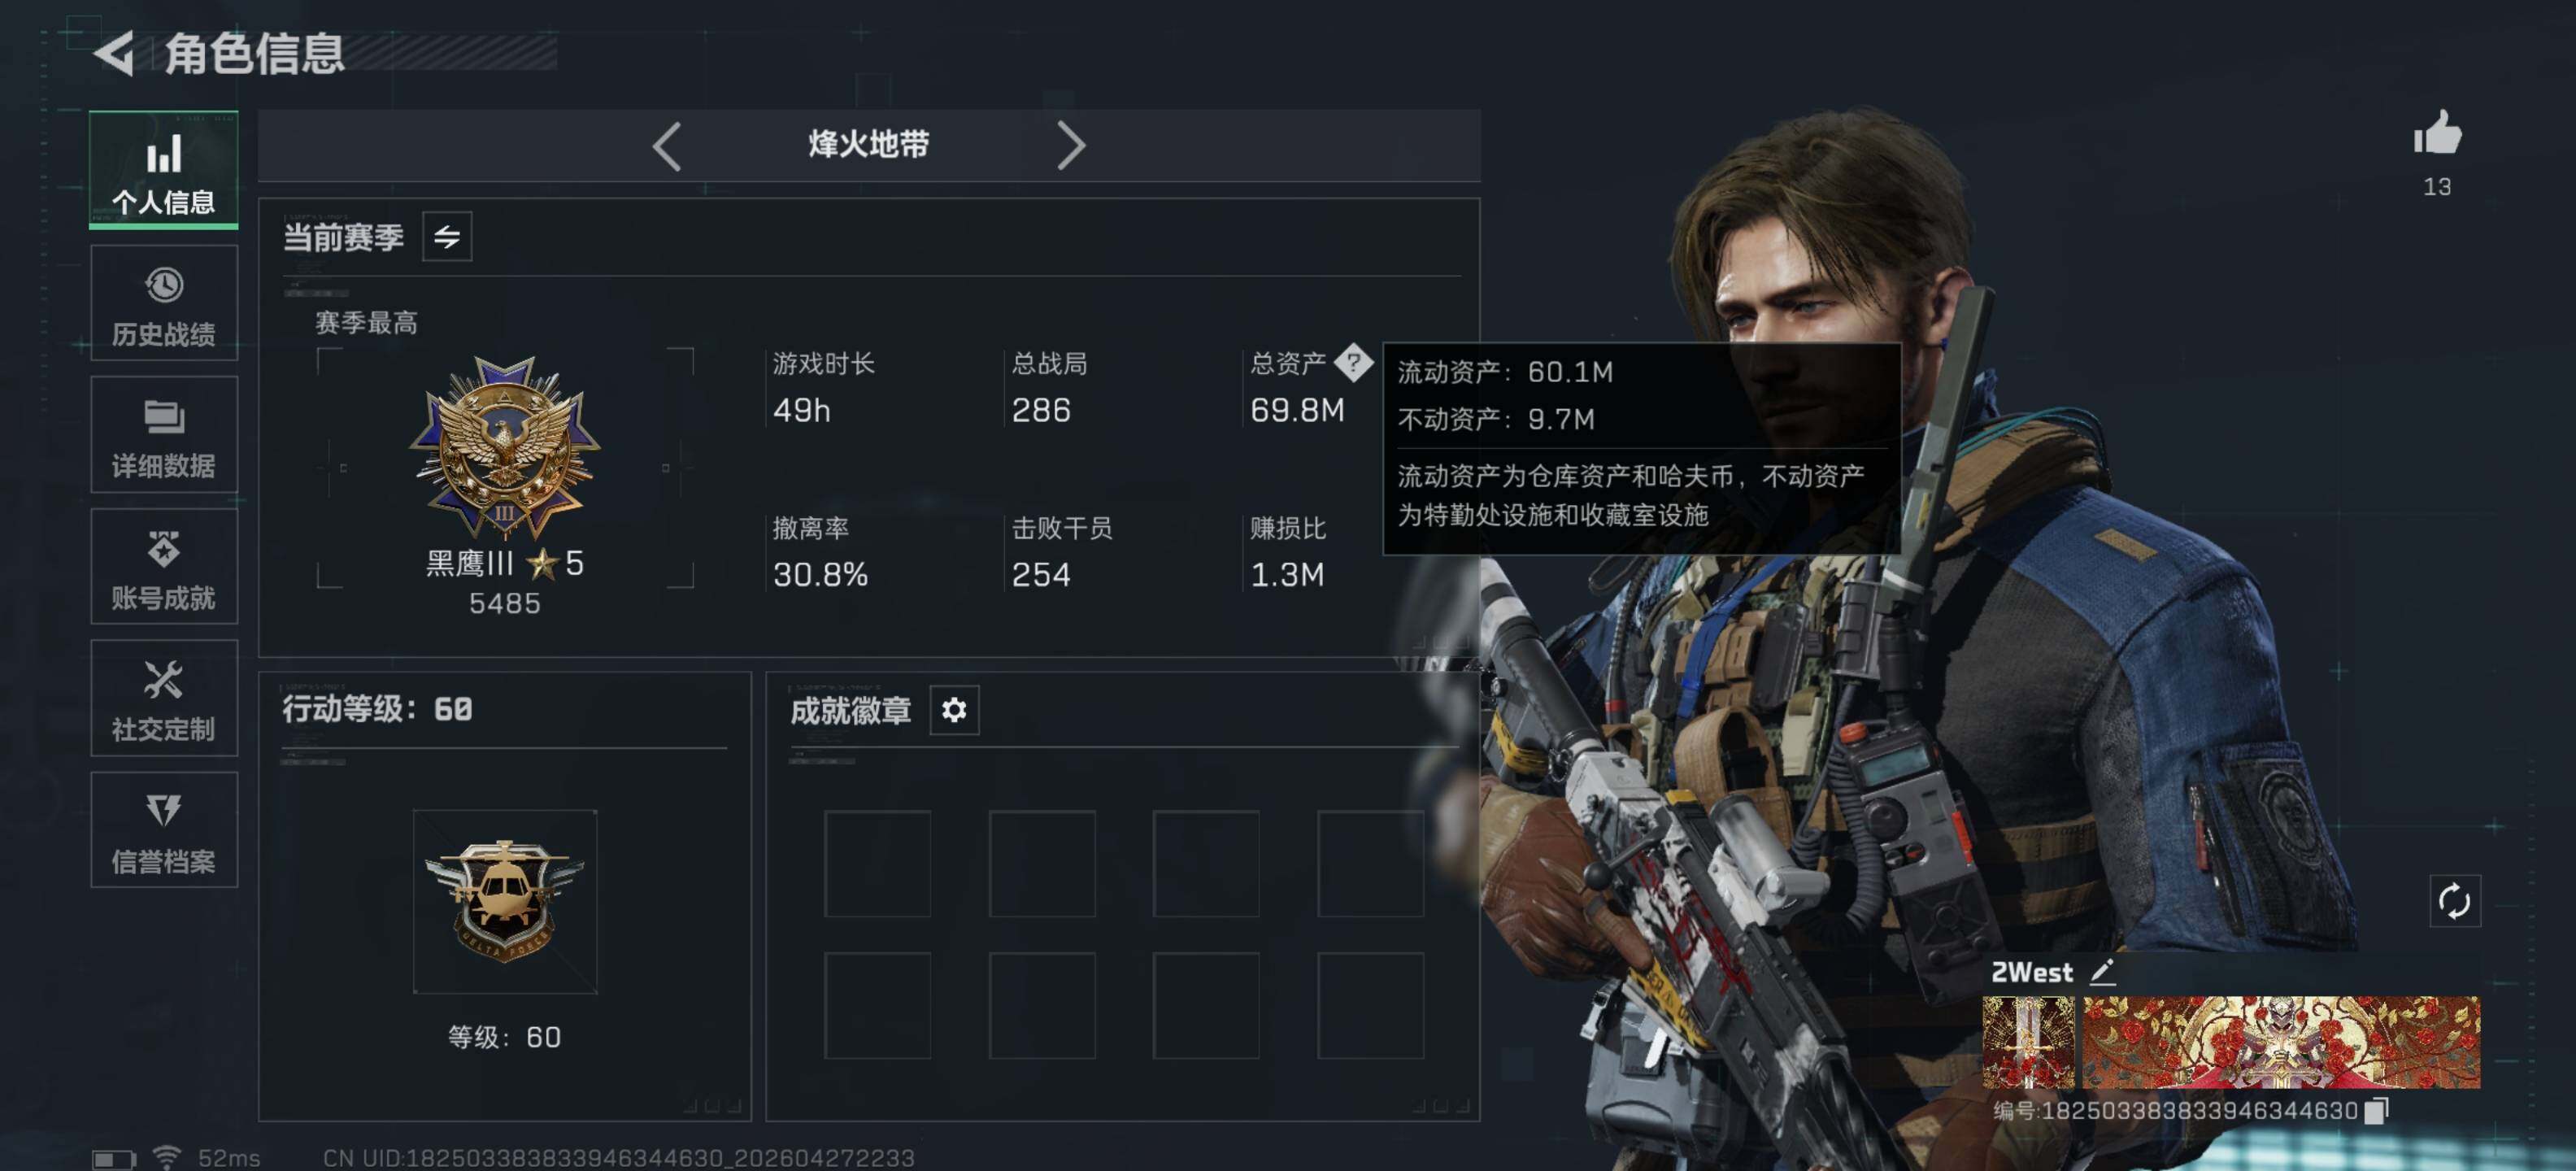Switch to previous mode with left chevron

pos(667,146)
